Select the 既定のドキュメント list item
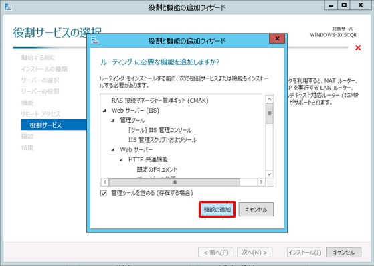This screenshot has width=374, height=266. pyautogui.click(x=157, y=170)
